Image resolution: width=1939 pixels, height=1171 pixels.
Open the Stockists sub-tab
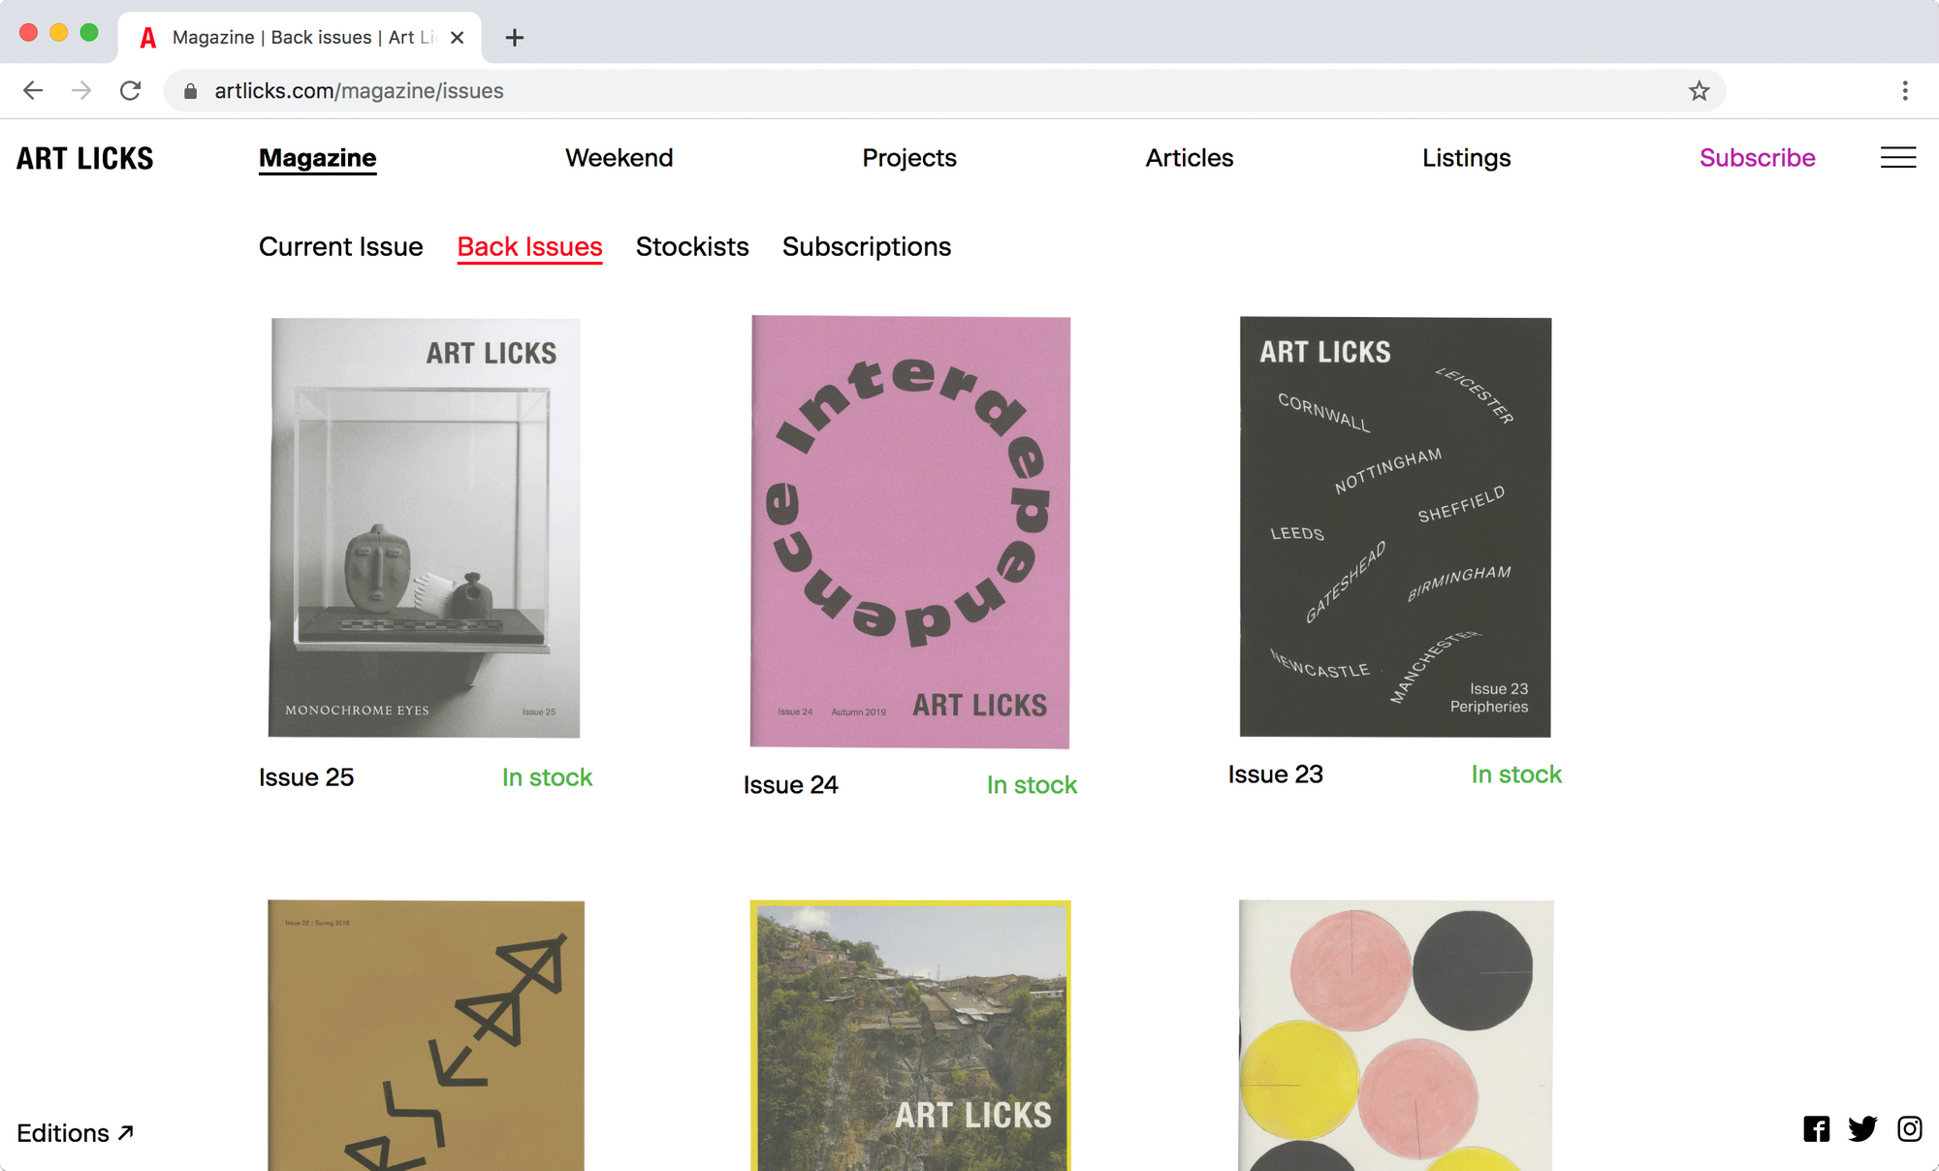pyautogui.click(x=692, y=247)
